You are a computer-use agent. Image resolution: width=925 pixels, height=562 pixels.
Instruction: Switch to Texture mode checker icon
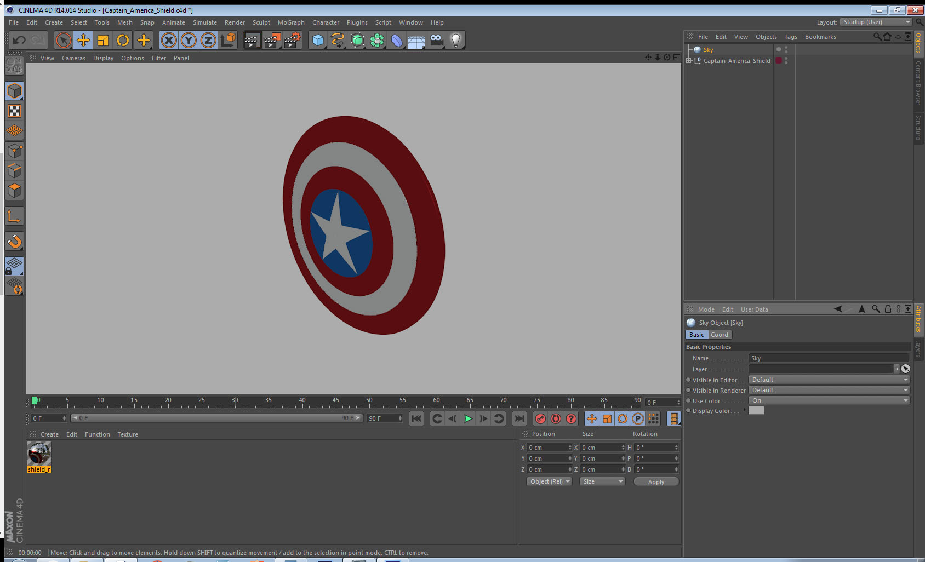(x=14, y=111)
